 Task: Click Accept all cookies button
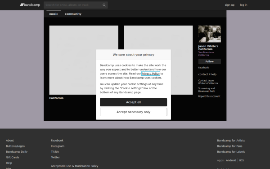pyautogui.click(x=134, y=102)
